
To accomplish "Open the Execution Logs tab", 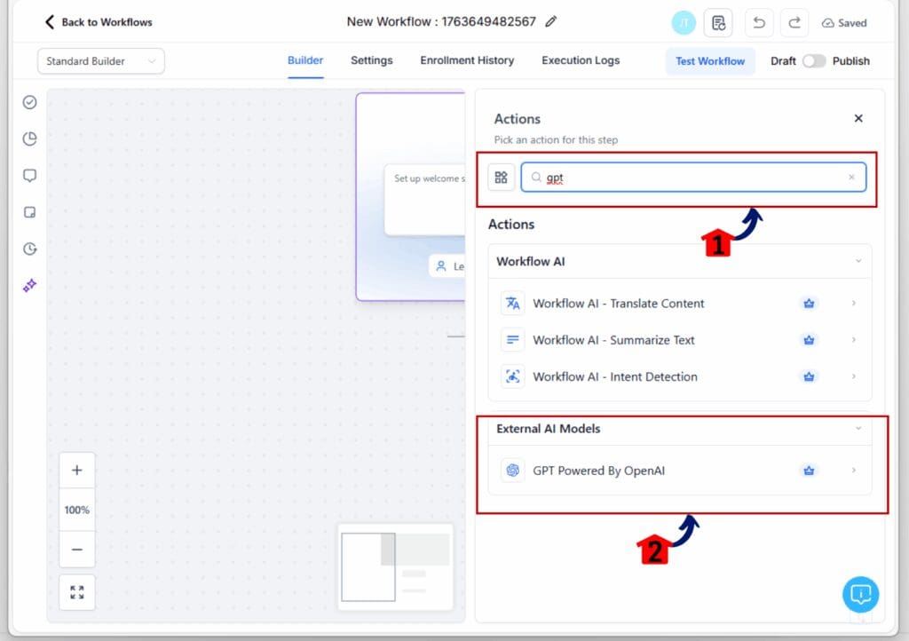I will click(x=580, y=60).
